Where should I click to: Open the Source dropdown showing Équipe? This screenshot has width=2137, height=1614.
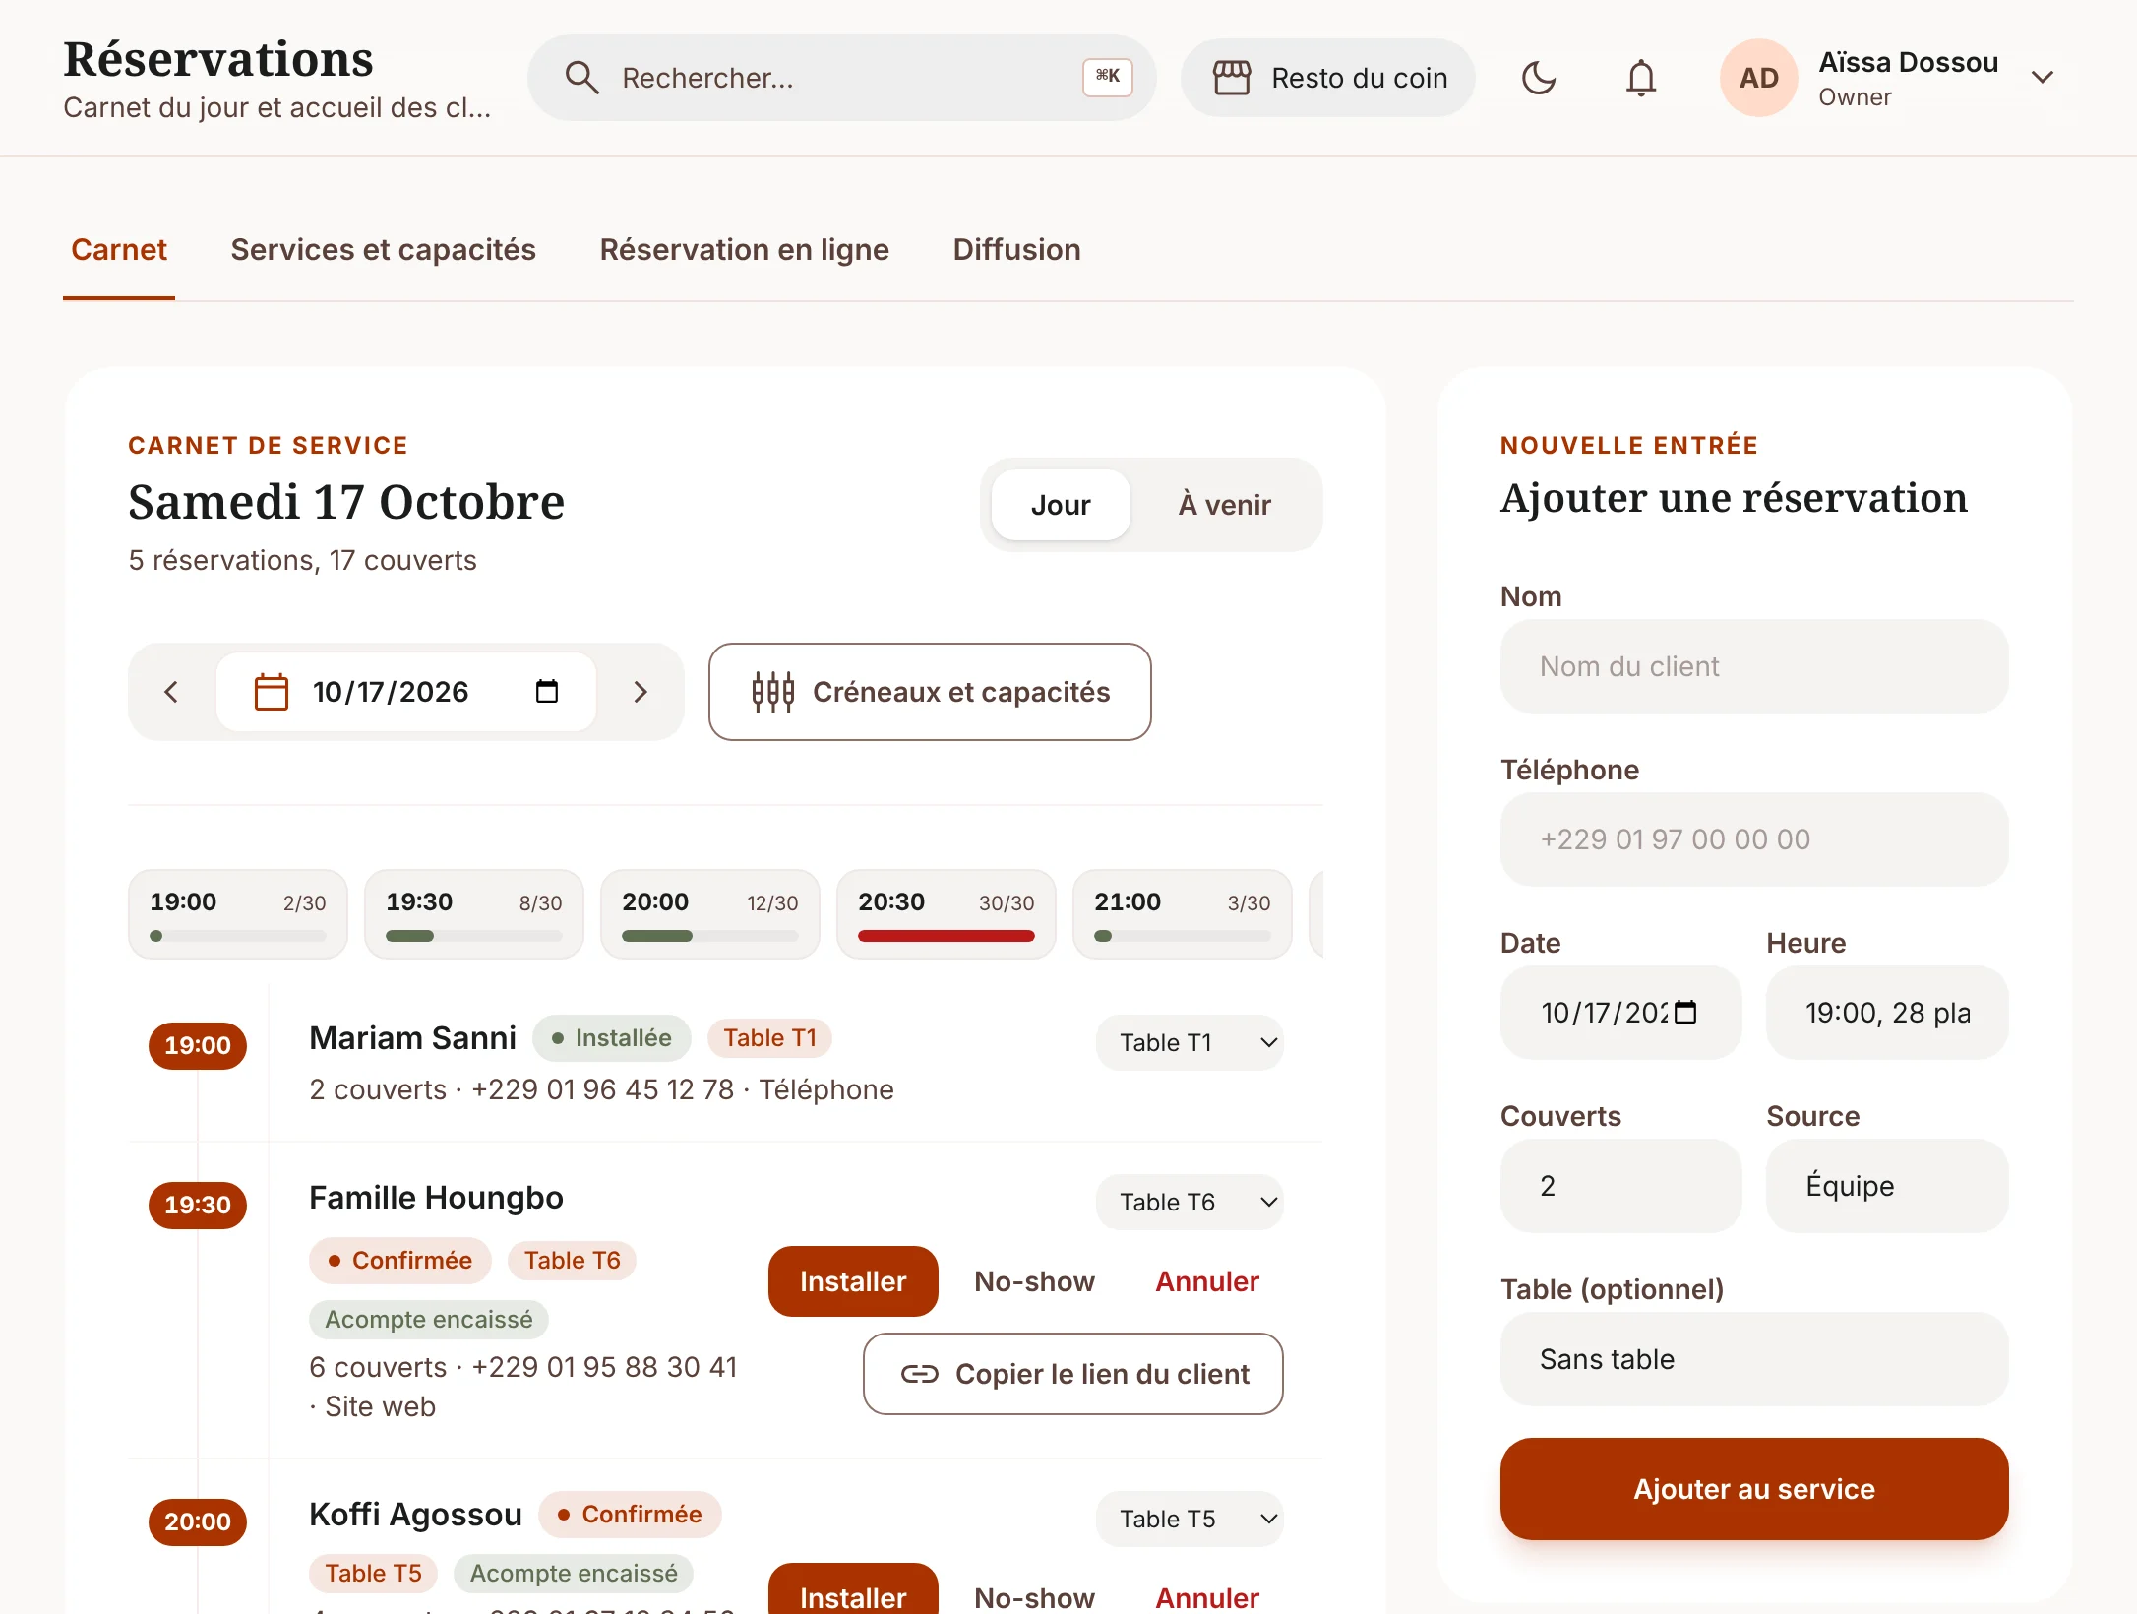(x=1887, y=1186)
